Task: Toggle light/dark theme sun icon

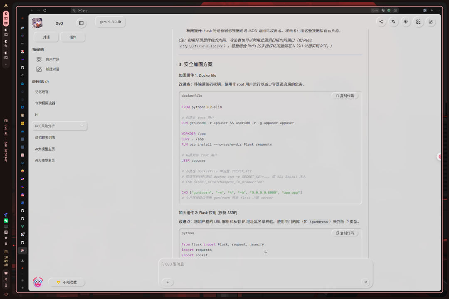Action: tap(406, 22)
